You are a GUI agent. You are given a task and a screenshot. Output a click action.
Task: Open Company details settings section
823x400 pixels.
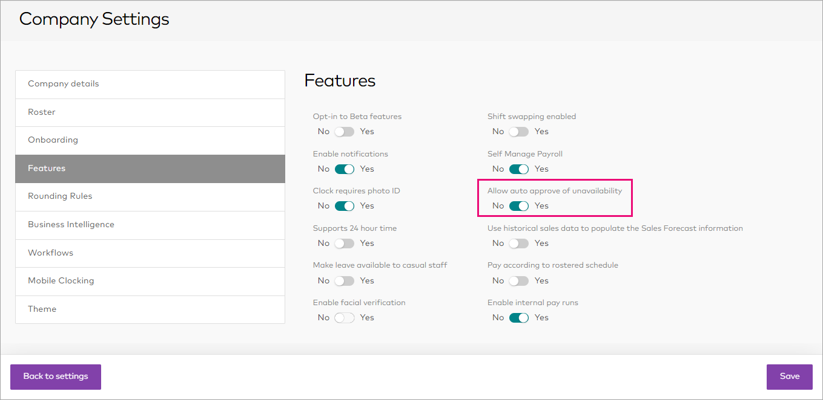(150, 84)
